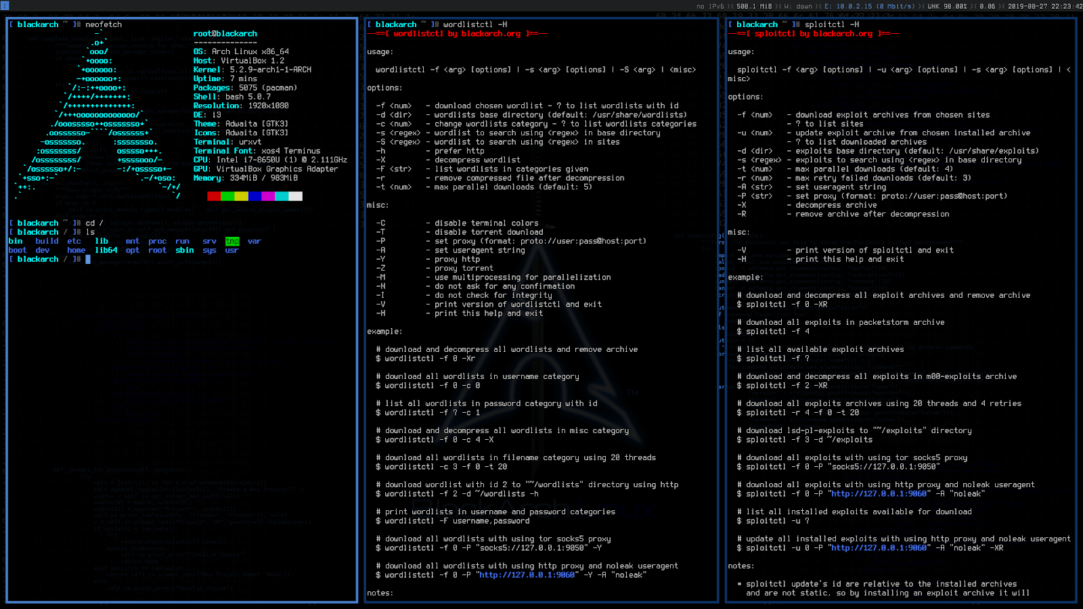Focus the middle wordlistctl terminal window
The width and height of the screenshot is (1083, 609).
539,304
